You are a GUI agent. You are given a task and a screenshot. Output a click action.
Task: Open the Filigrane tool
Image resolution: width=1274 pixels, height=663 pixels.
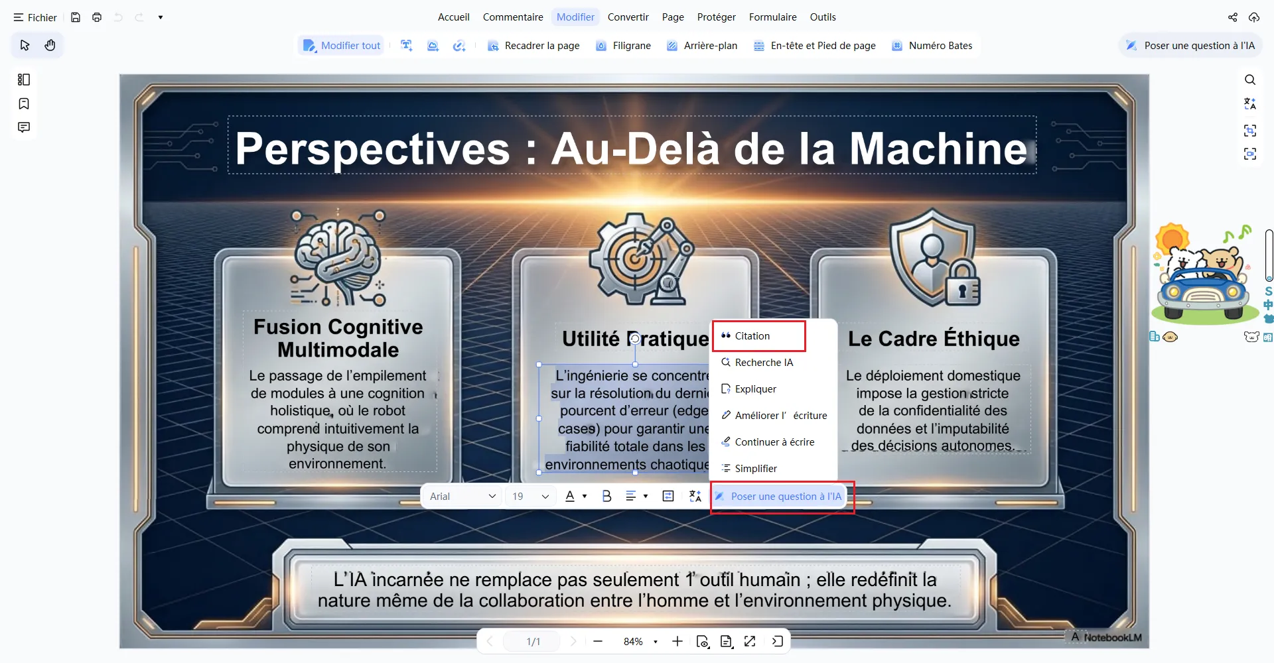pos(623,46)
